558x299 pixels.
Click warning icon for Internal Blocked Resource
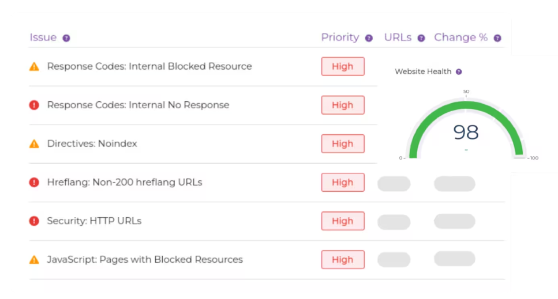(34, 66)
